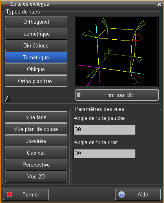Switch to Perspective view
This screenshot has height=203, width=164.
[36, 165]
